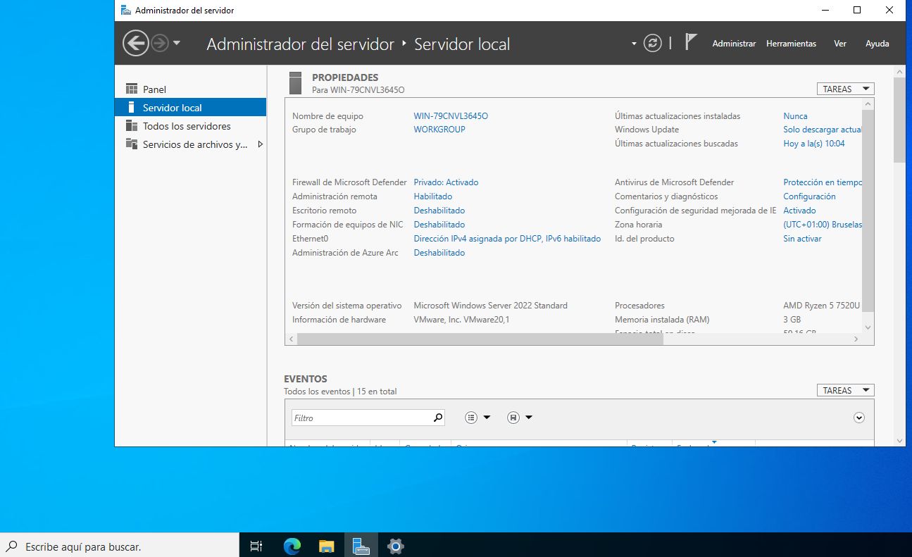Select Servicios de archivos in the sidebar
This screenshot has height=557, width=912.
190,144
